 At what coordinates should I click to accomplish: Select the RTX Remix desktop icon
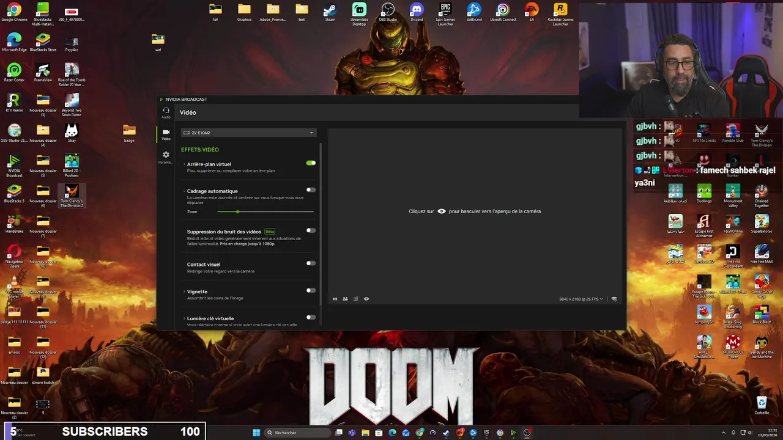point(14,103)
